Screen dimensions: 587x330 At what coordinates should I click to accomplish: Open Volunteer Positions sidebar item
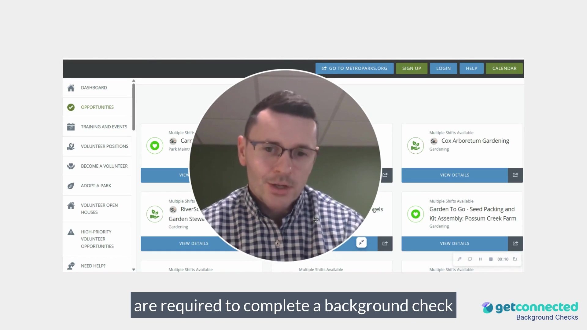(104, 146)
